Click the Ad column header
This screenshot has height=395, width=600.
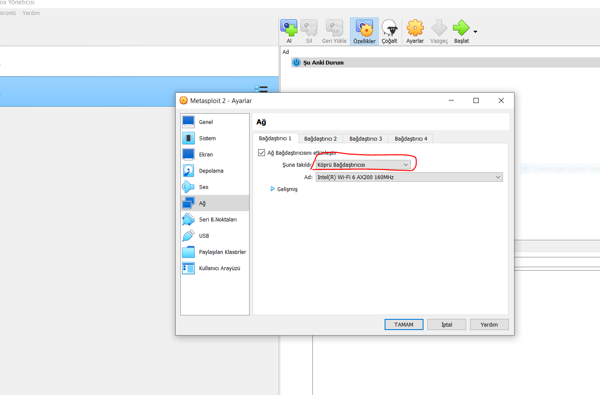tap(285, 52)
